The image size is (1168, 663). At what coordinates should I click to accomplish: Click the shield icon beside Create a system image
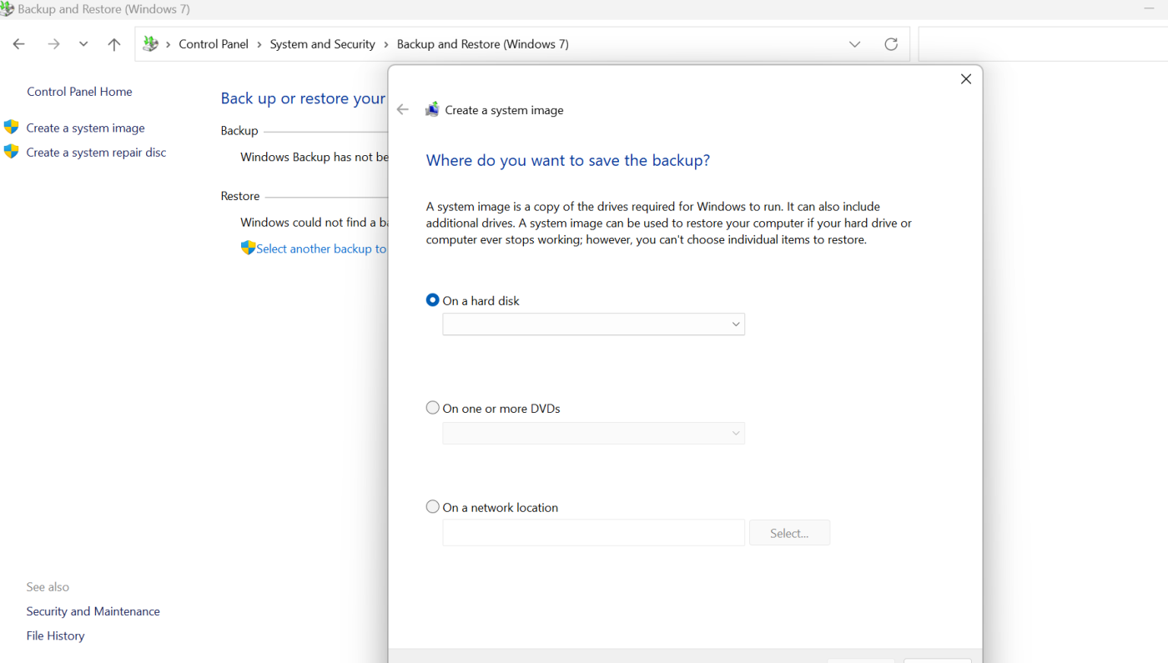coord(11,127)
